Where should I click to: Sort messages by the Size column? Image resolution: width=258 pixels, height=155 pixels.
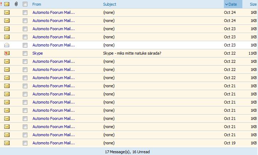[253, 4]
